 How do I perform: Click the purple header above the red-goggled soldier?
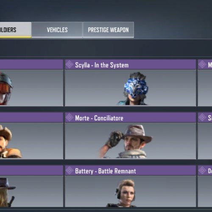coord(31,64)
